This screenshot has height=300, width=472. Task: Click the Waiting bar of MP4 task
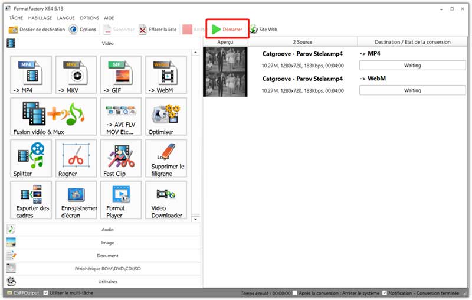[x=412, y=66]
